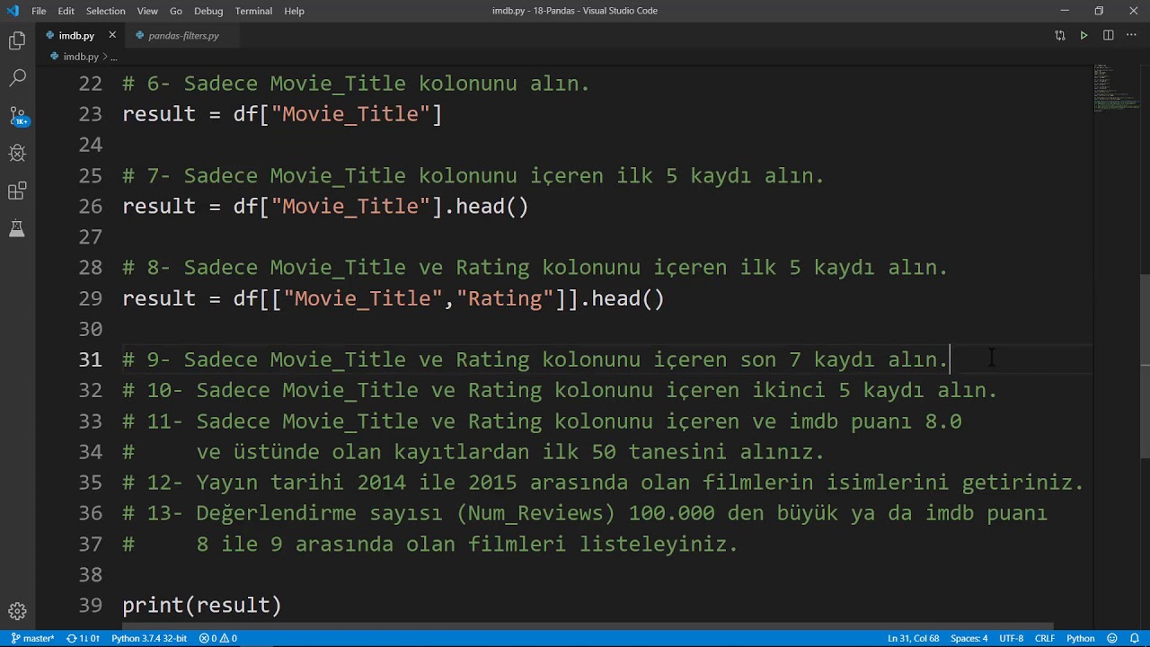Click on print(result) code line
Screen dimensions: 1150x647
202,605
